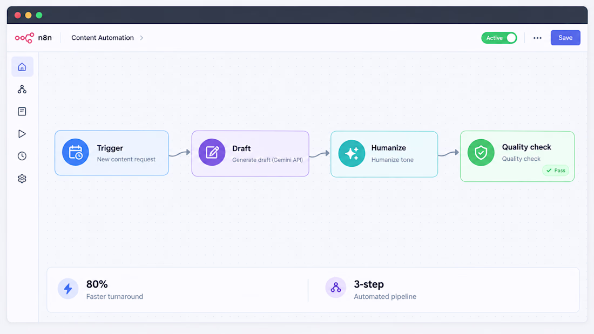Expand the Content Automation breadcrumb chevron
The height and width of the screenshot is (334, 594).
[141, 38]
